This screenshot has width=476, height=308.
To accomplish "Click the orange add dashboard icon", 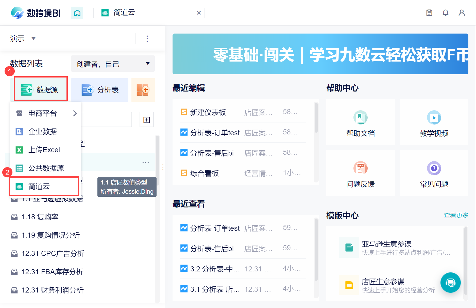I will tap(143, 90).
